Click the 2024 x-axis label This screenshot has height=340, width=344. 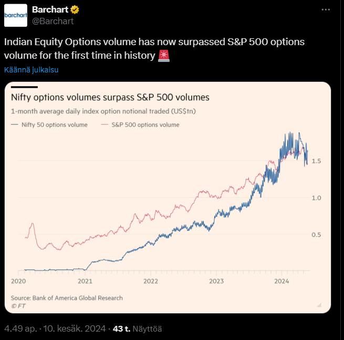pyautogui.click(x=282, y=281)
